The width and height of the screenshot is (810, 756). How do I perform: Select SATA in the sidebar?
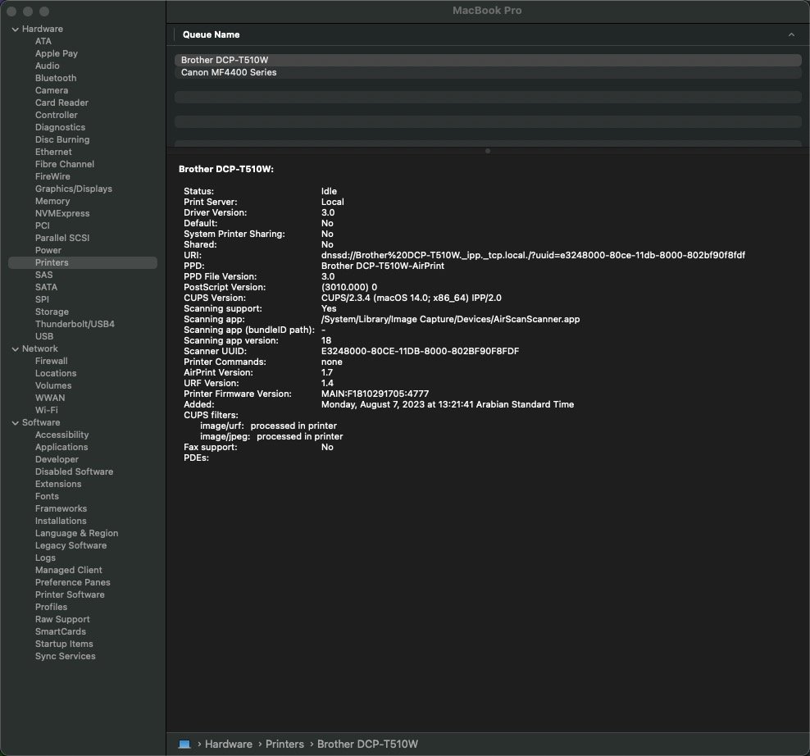click(x=46, y=287)
